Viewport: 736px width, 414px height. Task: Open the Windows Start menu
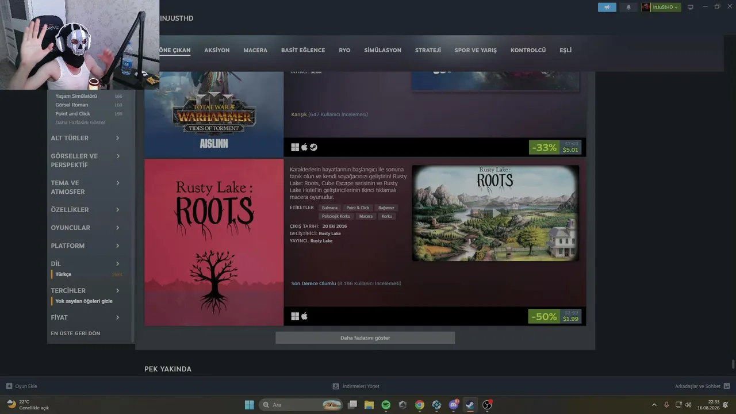pos(249,405)
